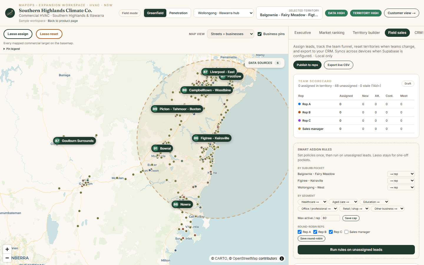Click the Lasso reset button
Image resolution: width=424 pixels, height=265 pixels.
tap(49, 34)
